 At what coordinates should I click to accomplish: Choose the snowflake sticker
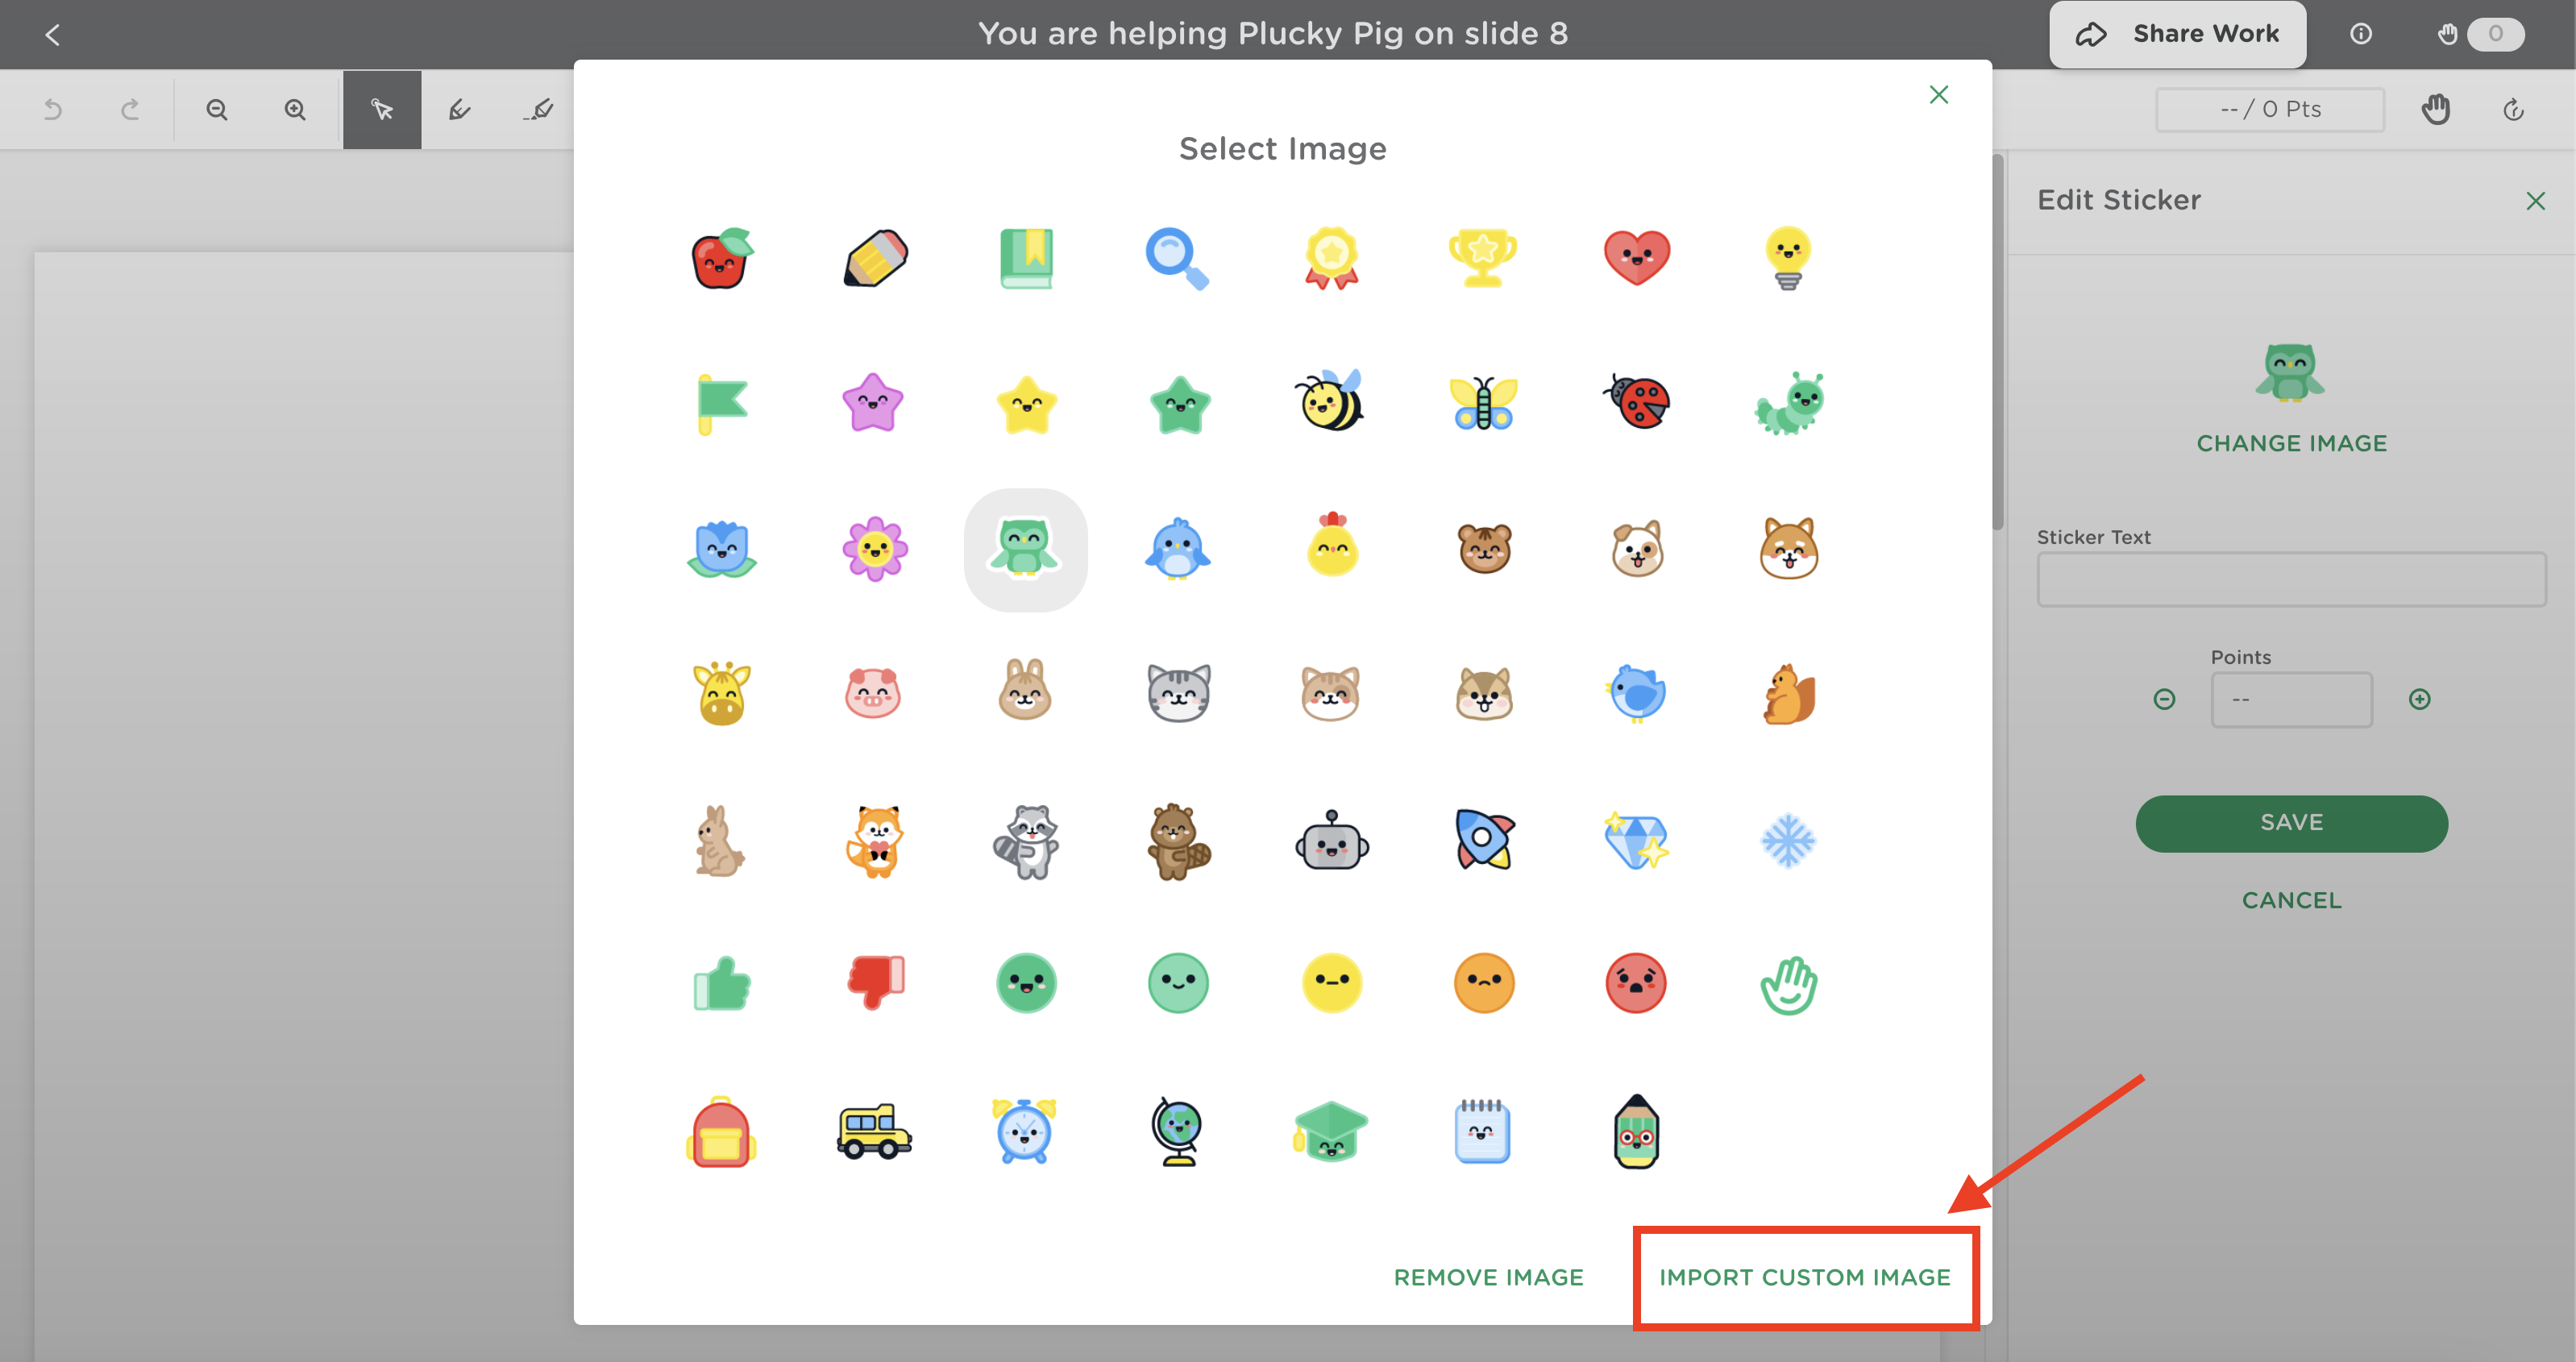click(1788, 840)
